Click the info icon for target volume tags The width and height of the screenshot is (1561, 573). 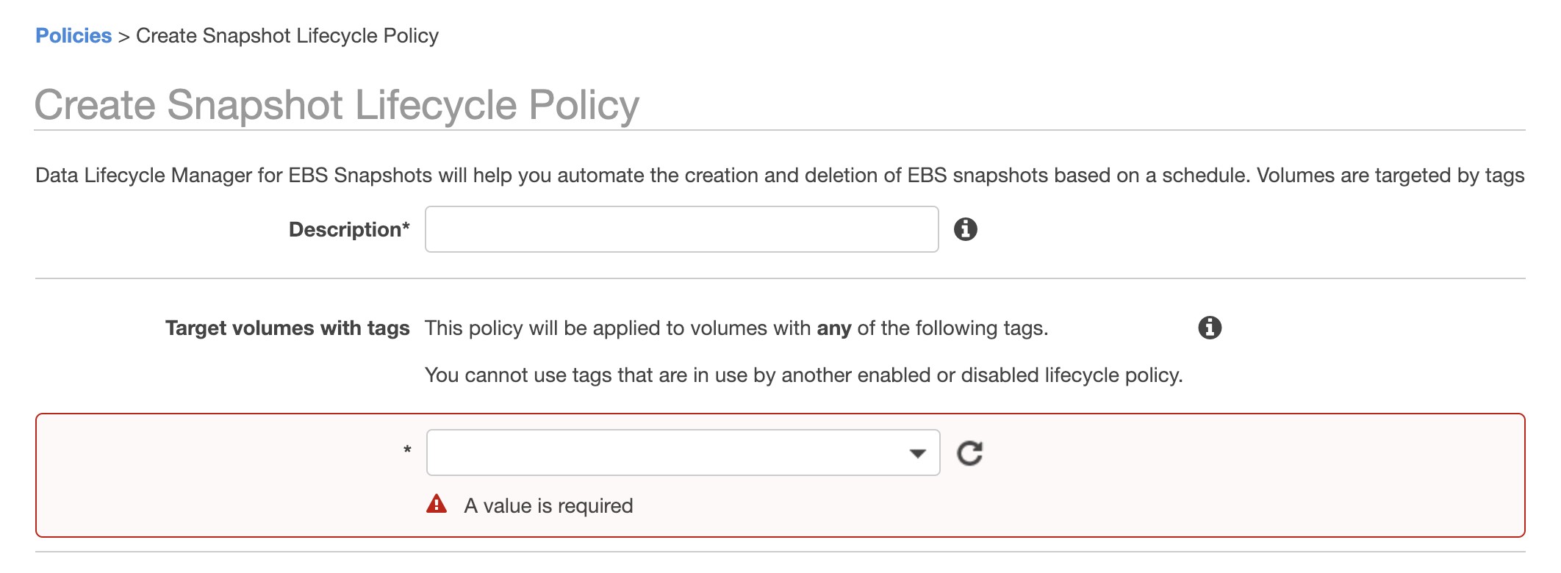pos(1209,328)
